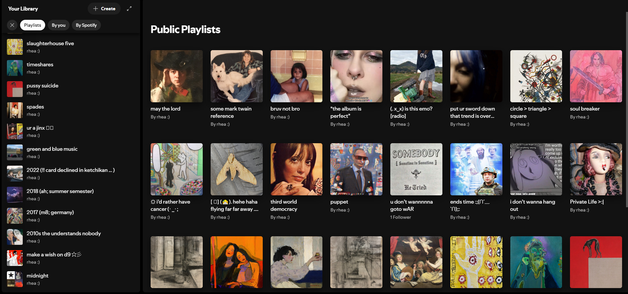Screen dimensions: 628x294
Task: Toggle the By you filter chip
Action: pyautogui.click(x=59, y=25)
